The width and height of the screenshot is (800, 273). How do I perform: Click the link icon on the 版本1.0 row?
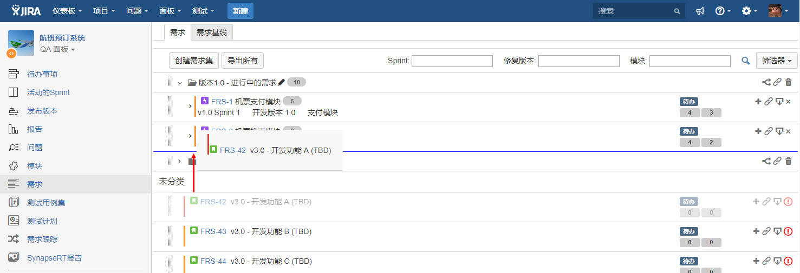pyautogui.click(x=777, y=83)
